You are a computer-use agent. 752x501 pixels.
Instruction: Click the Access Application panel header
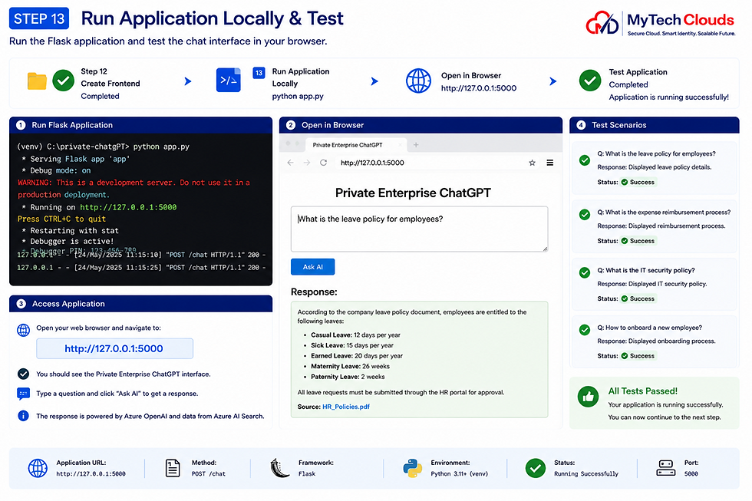click(140, 304)
